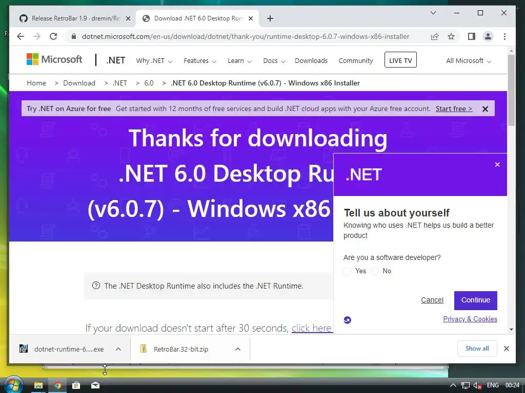Image resolution: width=525 pixels, height=393 pixels.
Task: Click the network tray icon
Action: click(x=466, y=385)
